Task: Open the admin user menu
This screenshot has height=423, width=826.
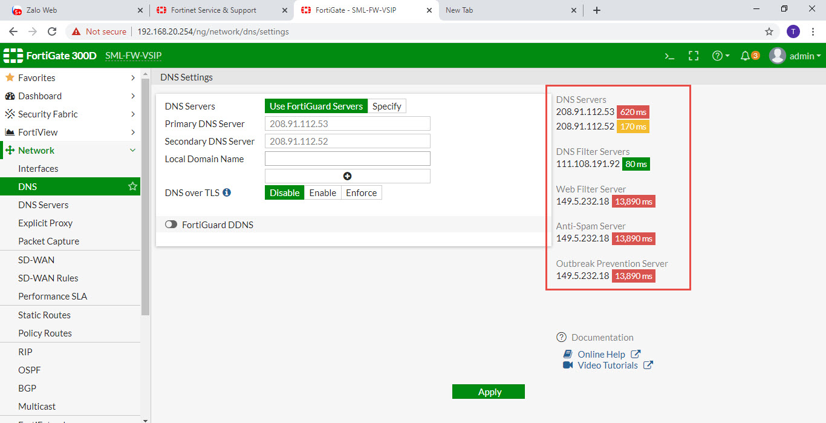Action: tap(795, 56)
